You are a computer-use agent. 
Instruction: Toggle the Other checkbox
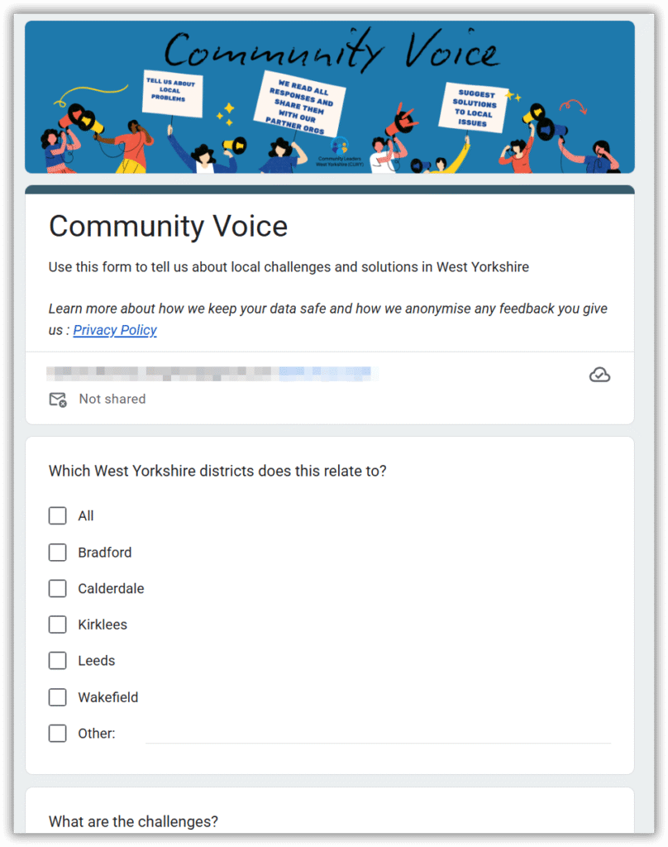point(57,734)
